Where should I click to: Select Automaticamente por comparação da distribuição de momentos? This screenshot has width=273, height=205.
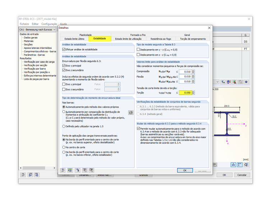click(x=64, y=112)
